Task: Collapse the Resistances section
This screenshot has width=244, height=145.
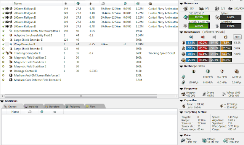Action: (181, 32)
